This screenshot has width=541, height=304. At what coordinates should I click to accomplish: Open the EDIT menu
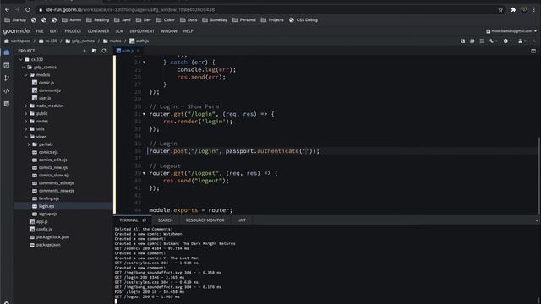pyautogui.click(x=54, y=31)
